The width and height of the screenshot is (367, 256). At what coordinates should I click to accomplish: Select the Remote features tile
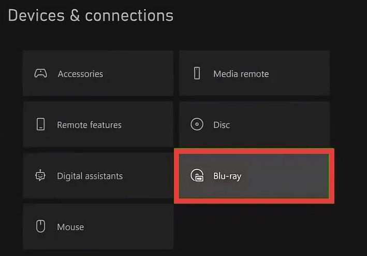point(98,124)
